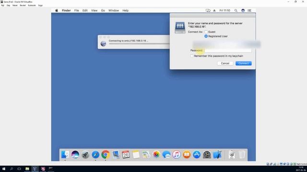Open the Windows Start button
Image resolution: width=307 pixels, height=172 pixels.
coord(4,169)
